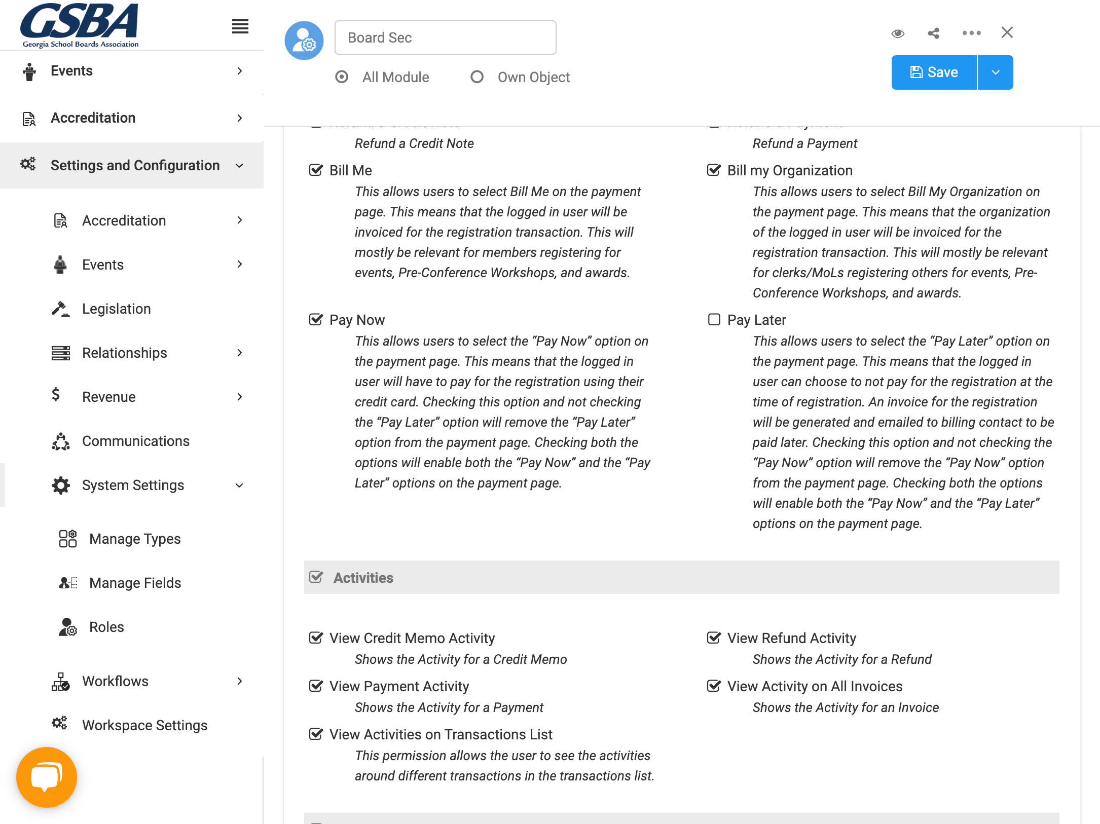Click the Workspace Settings gears icon

pyautogui.click(x=59, y=723)
